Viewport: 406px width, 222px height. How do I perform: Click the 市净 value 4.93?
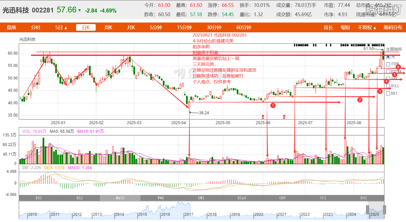[342, 15]
